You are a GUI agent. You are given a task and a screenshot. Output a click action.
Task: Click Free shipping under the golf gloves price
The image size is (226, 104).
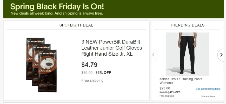pos(92,81)
